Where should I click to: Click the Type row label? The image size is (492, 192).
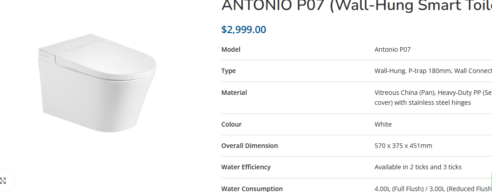coord(228,71)
